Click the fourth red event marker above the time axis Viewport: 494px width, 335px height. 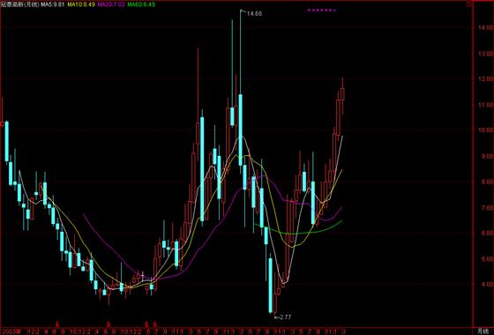pos(154,324)
